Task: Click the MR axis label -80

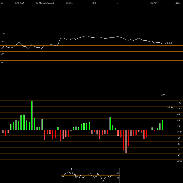Action: [x=179, y=156]
